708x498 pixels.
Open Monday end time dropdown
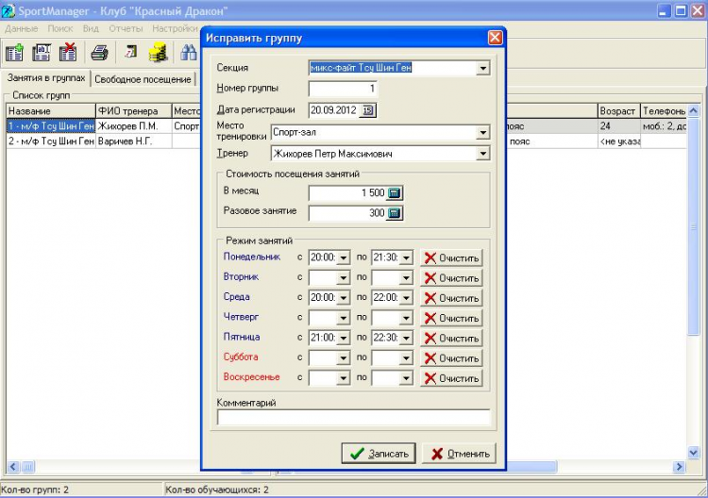tap(406, 258)
